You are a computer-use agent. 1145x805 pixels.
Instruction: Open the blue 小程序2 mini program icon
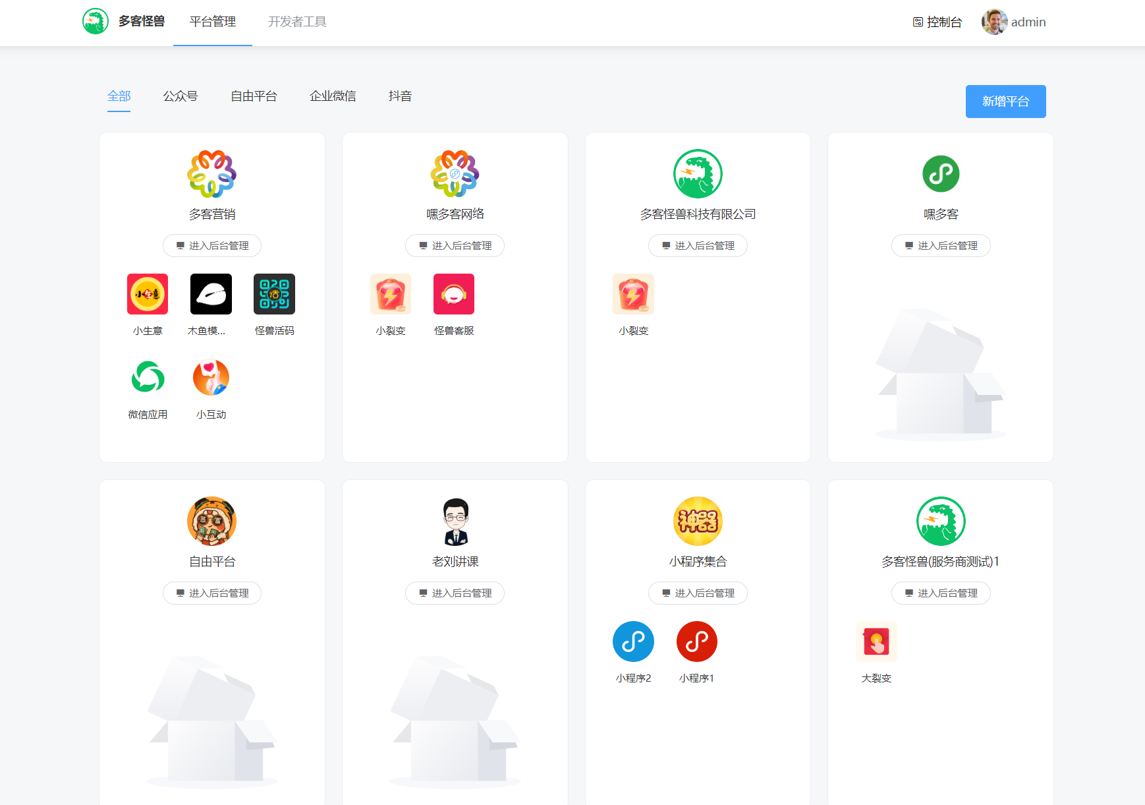(x=633, y=641)
